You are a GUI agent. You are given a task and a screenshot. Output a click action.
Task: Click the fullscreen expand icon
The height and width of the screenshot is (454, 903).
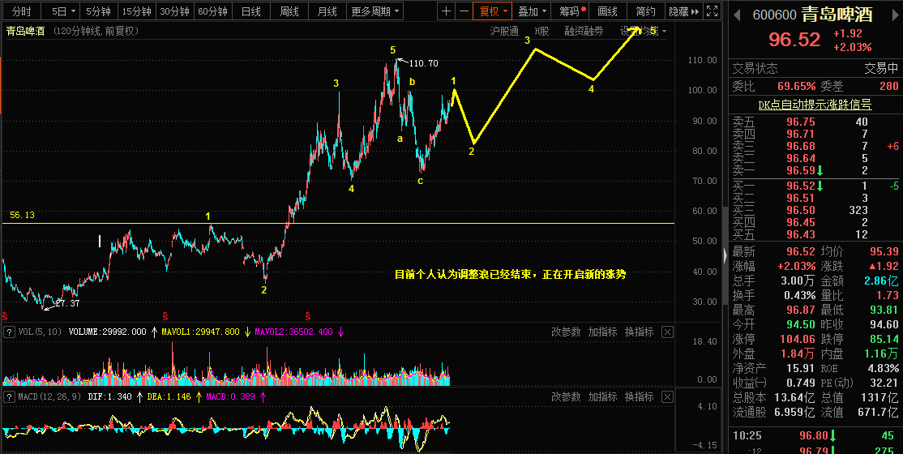tap(712, 11)
